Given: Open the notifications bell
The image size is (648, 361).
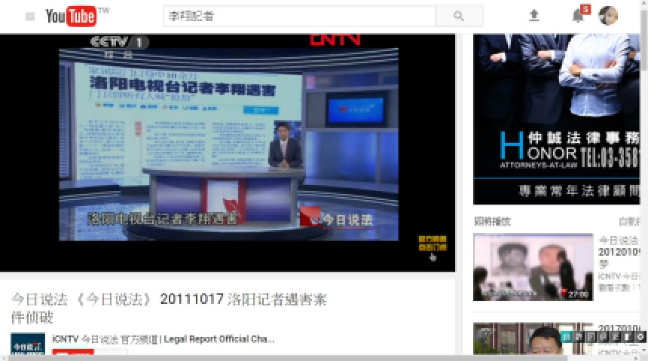Looking at the screenshot, I should pos(578,16).
